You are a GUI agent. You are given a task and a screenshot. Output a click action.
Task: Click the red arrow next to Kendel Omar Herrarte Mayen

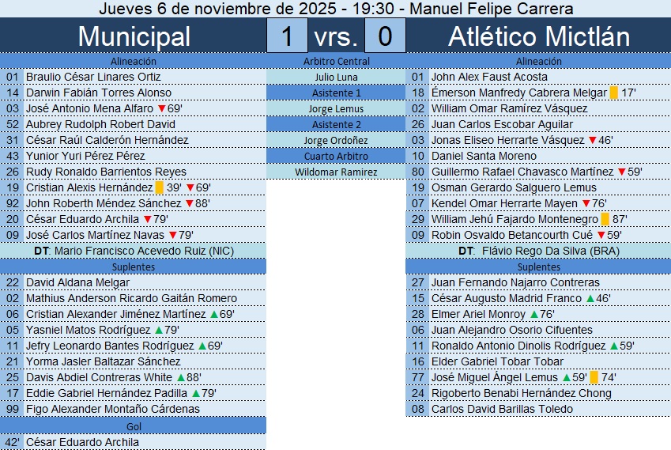point(586,203)
